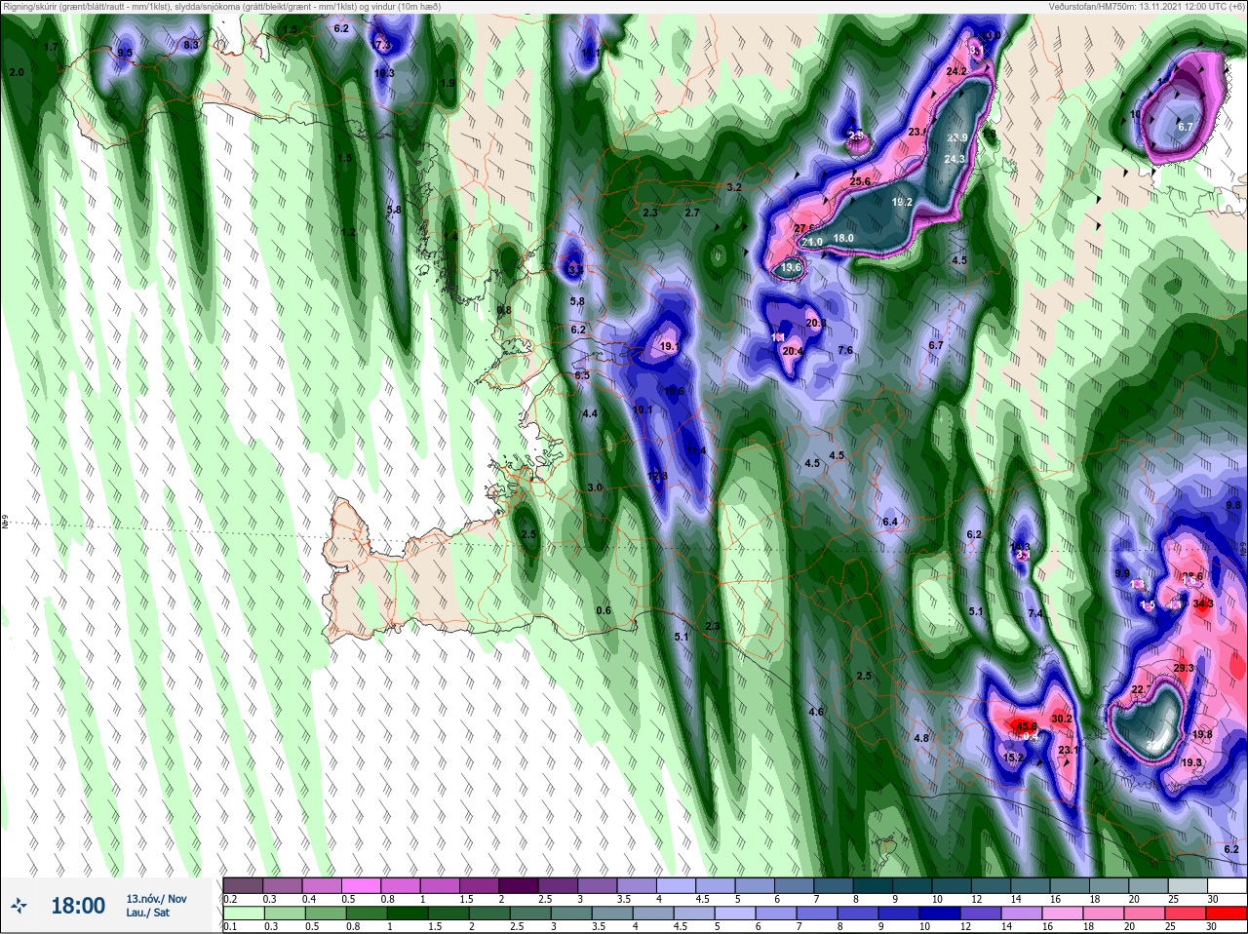Click the 0.6 map value
This screenshot has width=1248, height=934.
tap(604, 610)
